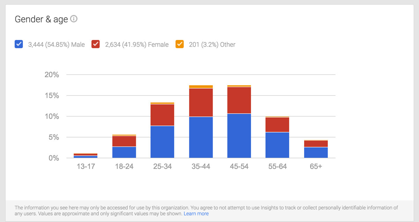Click the Gender & age heading
Screen dimensions: 419x222
[41, 19]
